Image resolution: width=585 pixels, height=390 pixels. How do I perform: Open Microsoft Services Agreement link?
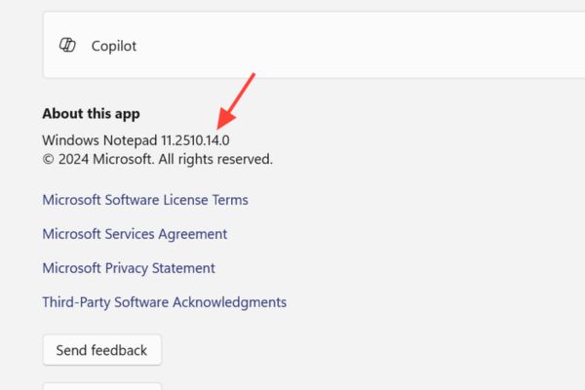click(135, 234)
